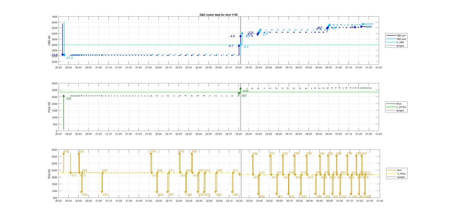The width and height of the screenshot is (450, 222).
Task: Click the green pitch arrow labeled 305
Action: coord(64,112)
